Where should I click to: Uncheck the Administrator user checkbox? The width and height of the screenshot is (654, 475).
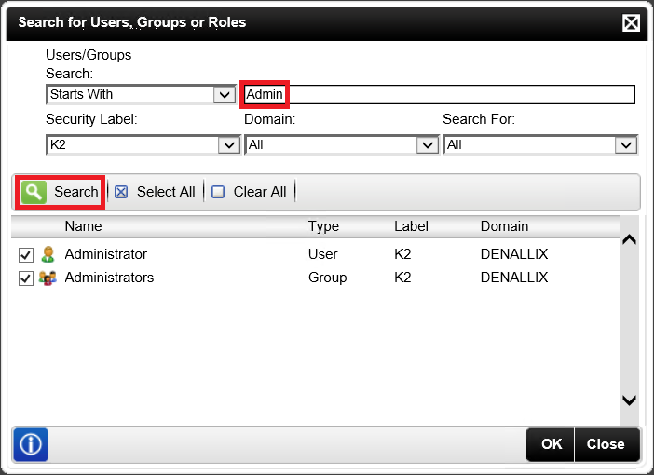coord(26,255)
